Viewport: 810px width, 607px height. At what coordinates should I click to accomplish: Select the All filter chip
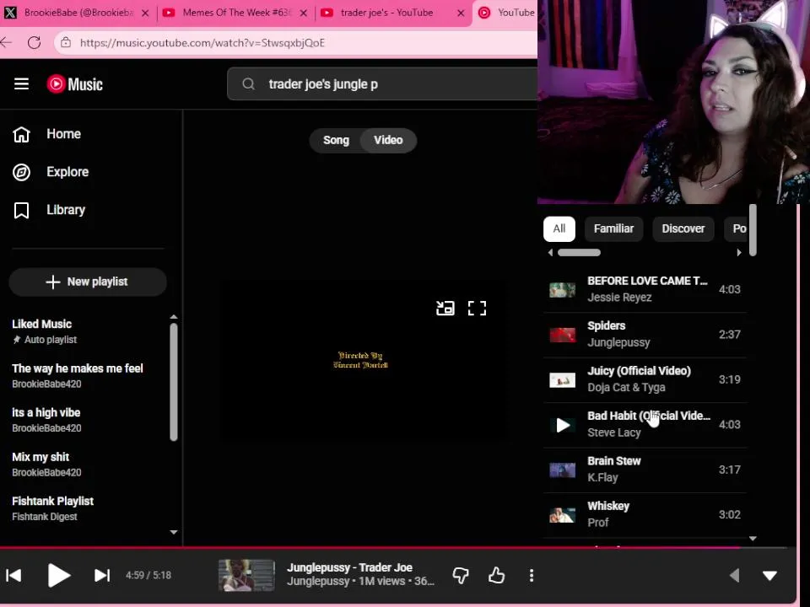[x=559, y=228]
